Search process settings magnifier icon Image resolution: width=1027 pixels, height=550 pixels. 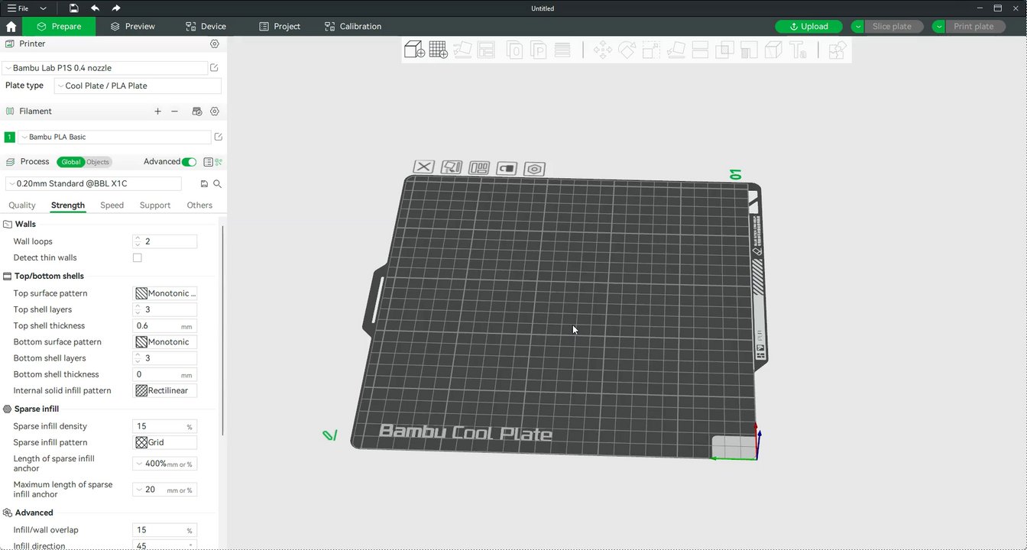[x=217, y=184]
